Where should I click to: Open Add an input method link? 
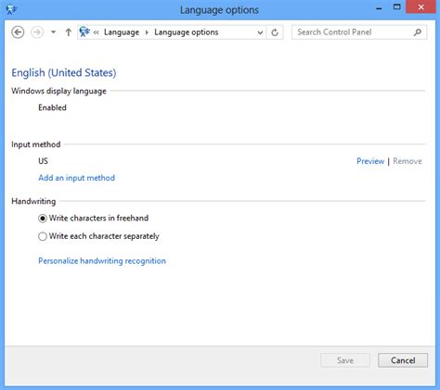[x=76, y=178]
